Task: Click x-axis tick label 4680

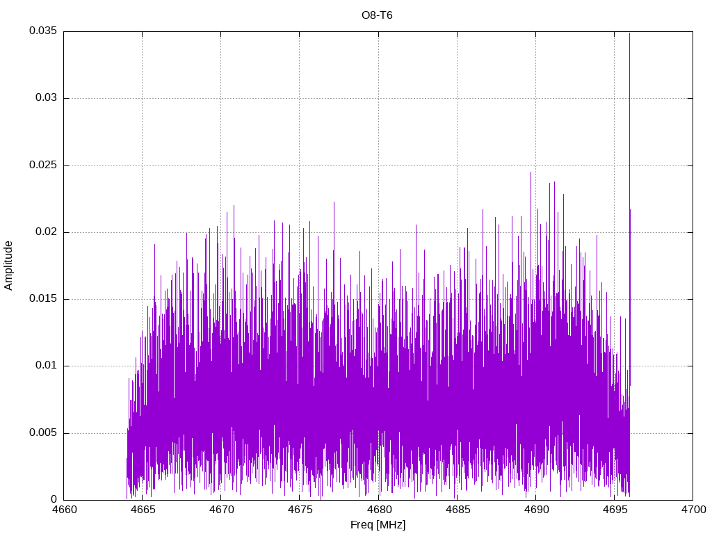Action: 379,510
